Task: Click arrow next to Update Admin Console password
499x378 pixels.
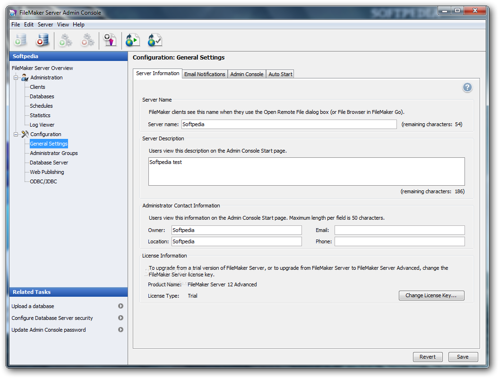Action: pos(120,330)
